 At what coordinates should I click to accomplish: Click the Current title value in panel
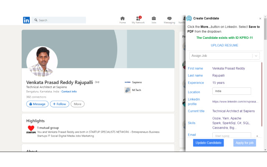[234, 111]
